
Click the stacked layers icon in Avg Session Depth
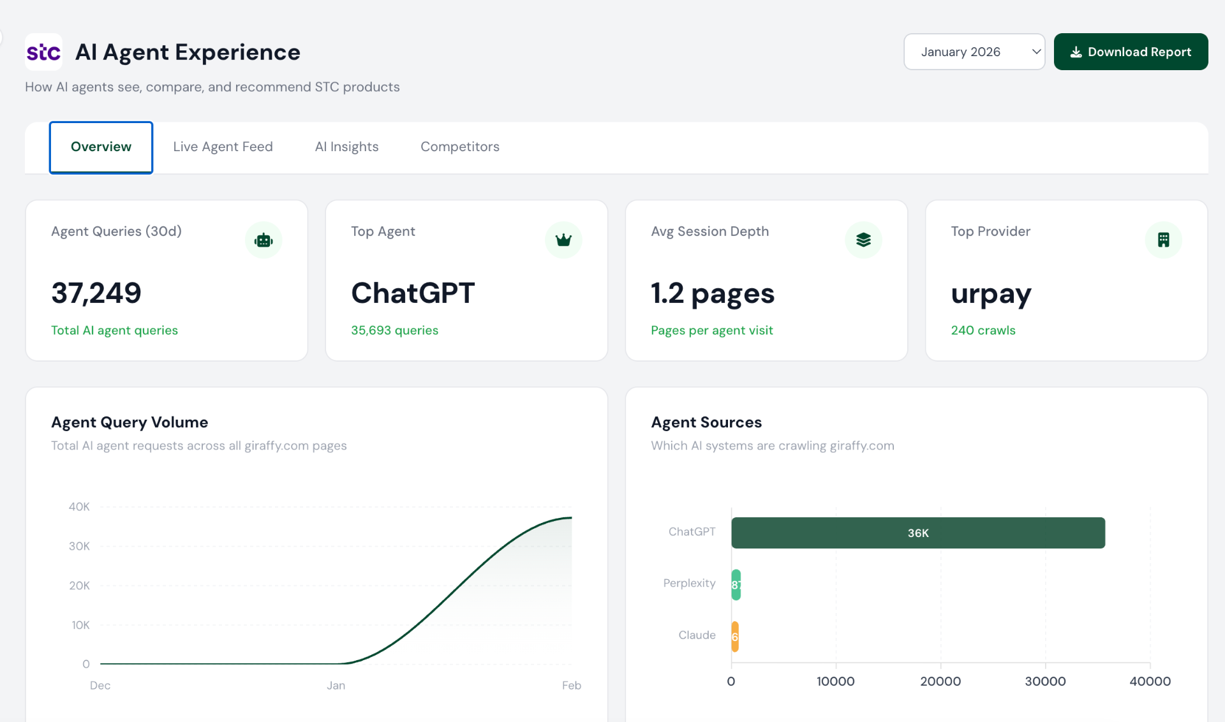coord(863,240)
